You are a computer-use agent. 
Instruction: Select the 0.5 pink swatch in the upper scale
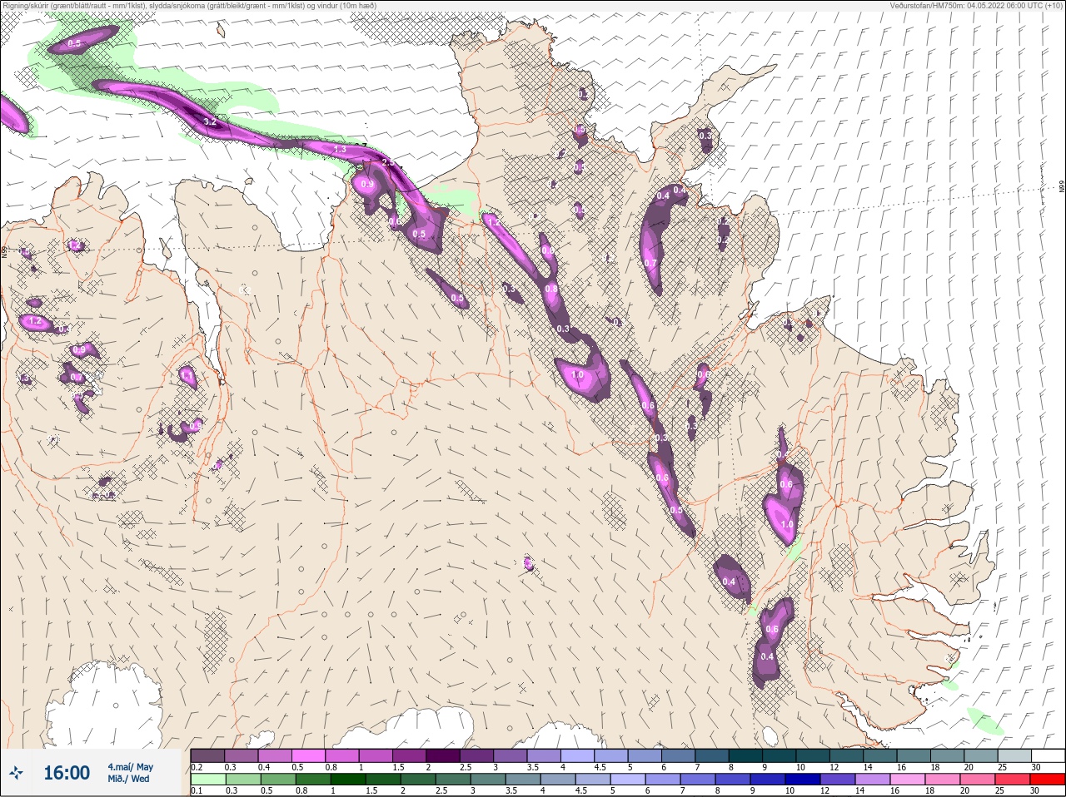308,755
